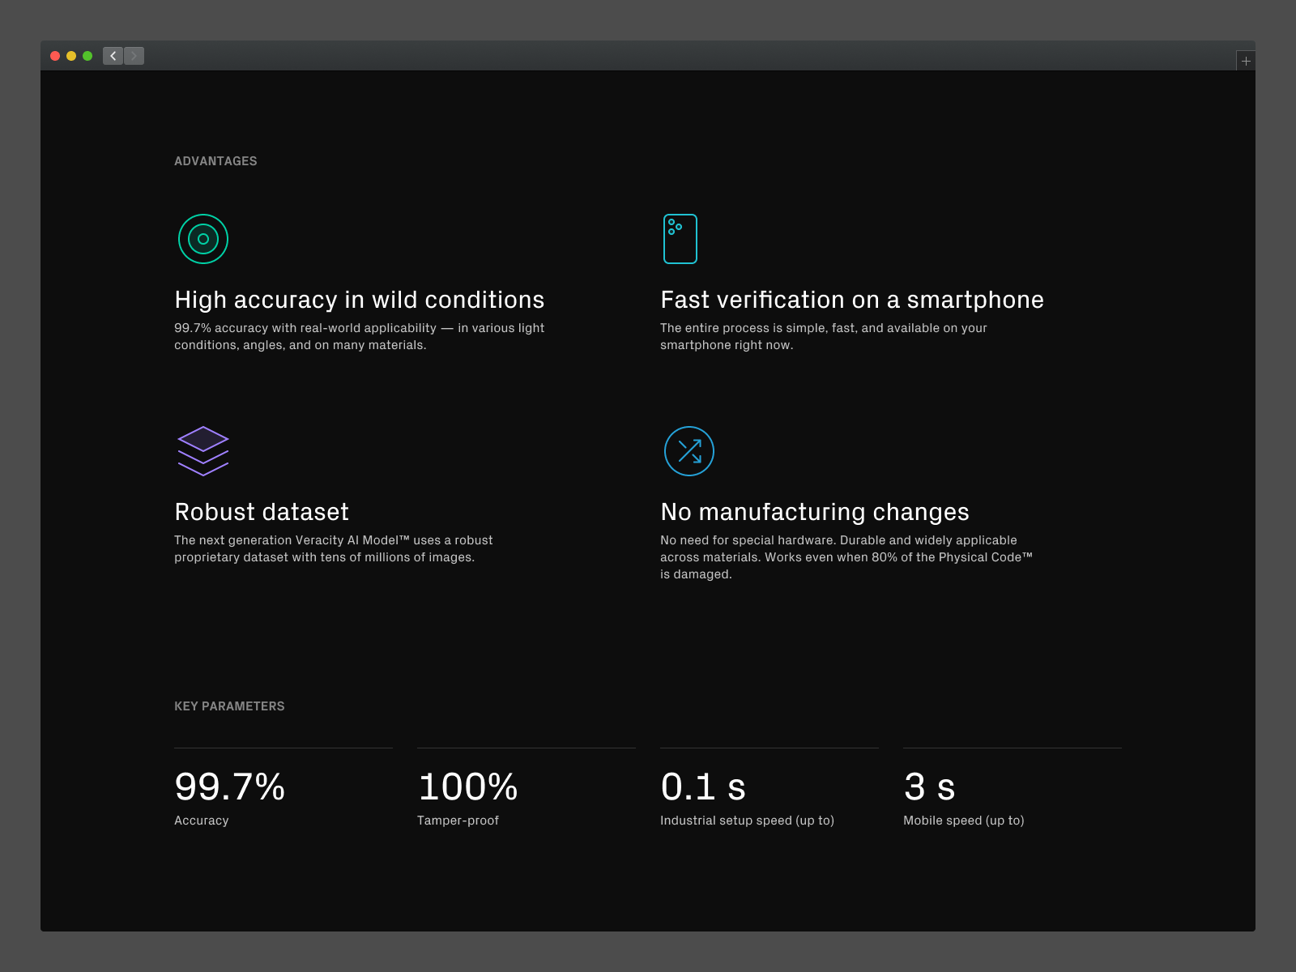Click the 100% Tamper-proof statistic

click(468, 787)
